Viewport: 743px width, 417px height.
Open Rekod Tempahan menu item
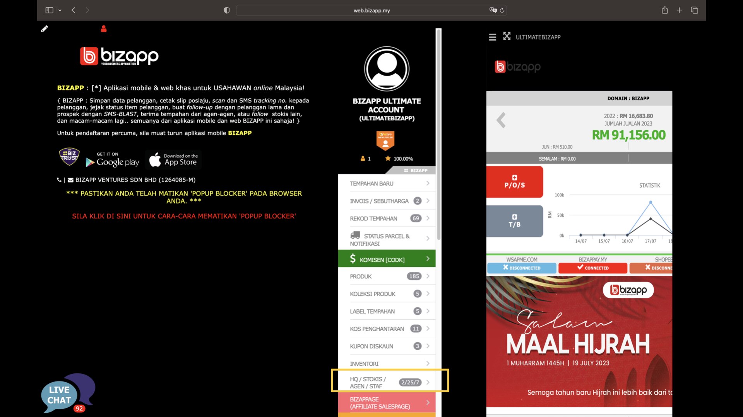pyautogui.click(x=387, y=219)
